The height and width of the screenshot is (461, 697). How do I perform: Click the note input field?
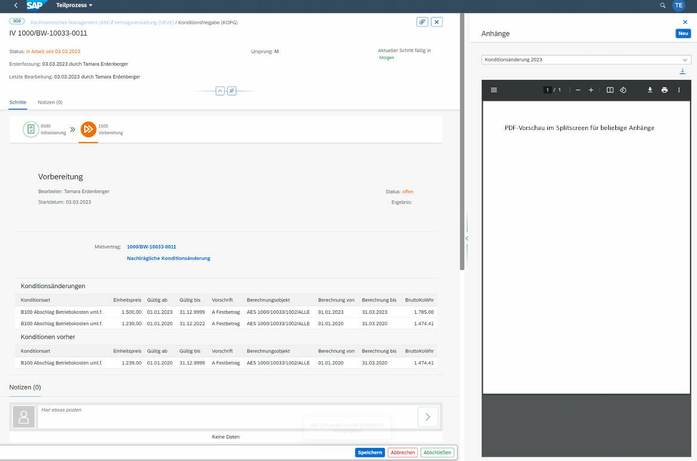point(227,416)
